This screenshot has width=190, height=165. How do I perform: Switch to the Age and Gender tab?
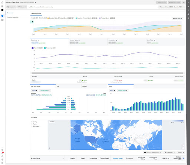43,87
